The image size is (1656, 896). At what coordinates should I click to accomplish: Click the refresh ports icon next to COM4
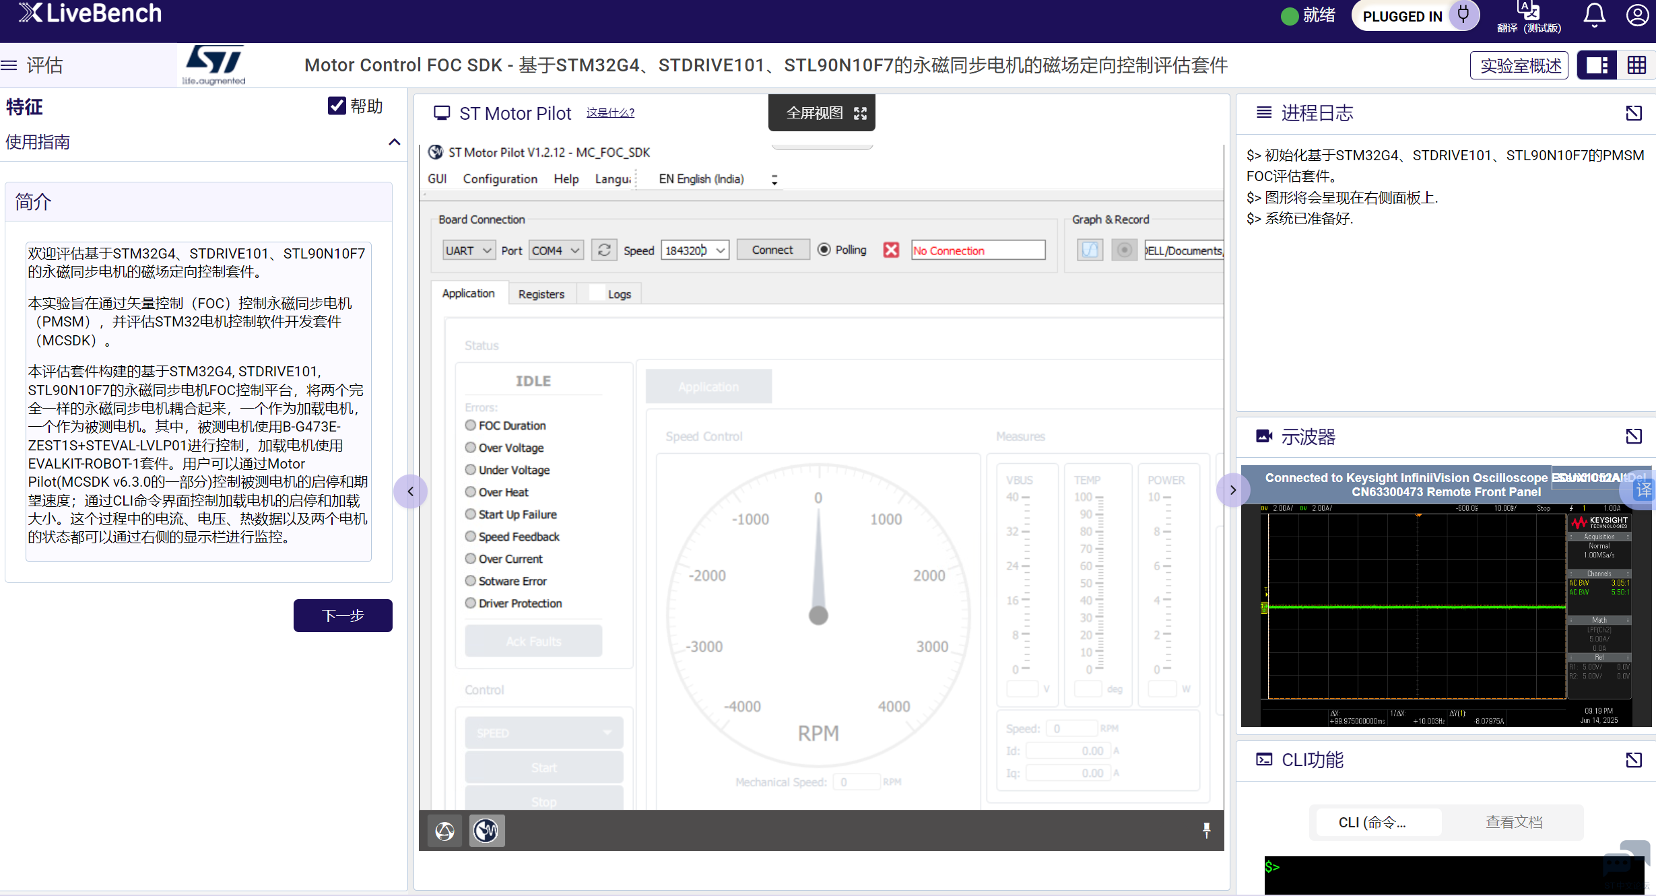604,250
